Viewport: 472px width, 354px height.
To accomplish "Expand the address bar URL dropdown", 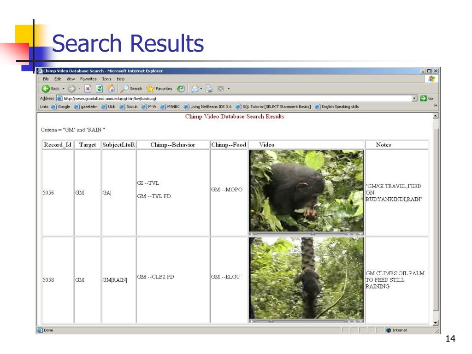I will pyautogui.click(x=414, y=99).
